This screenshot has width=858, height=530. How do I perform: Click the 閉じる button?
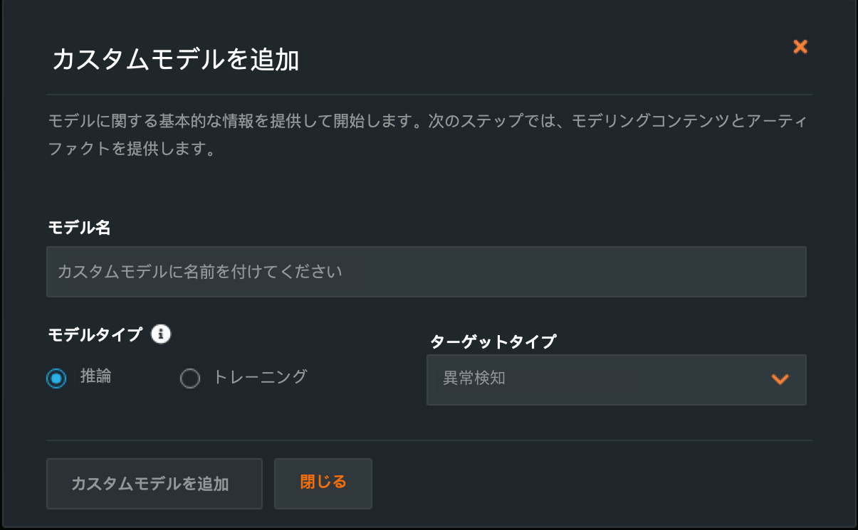point(323,483)
